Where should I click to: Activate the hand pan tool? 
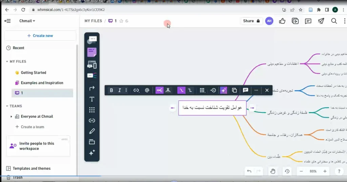[x=273, y=171]
